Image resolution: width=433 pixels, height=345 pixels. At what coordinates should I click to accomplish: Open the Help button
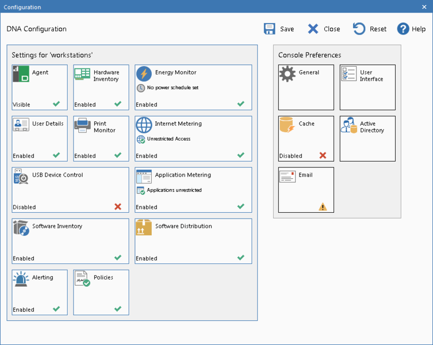411,29
